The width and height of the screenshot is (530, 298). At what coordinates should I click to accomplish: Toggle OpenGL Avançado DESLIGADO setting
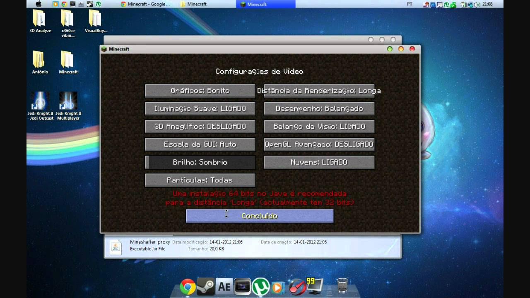tap(319, 144)
